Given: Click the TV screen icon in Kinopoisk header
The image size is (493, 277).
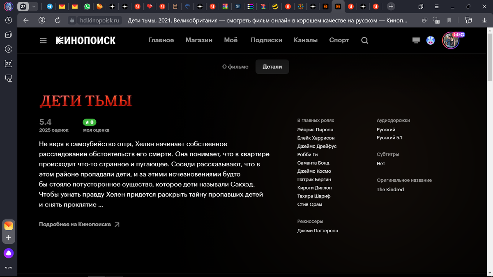Looking at the screenshot, I should click(416, 40).
